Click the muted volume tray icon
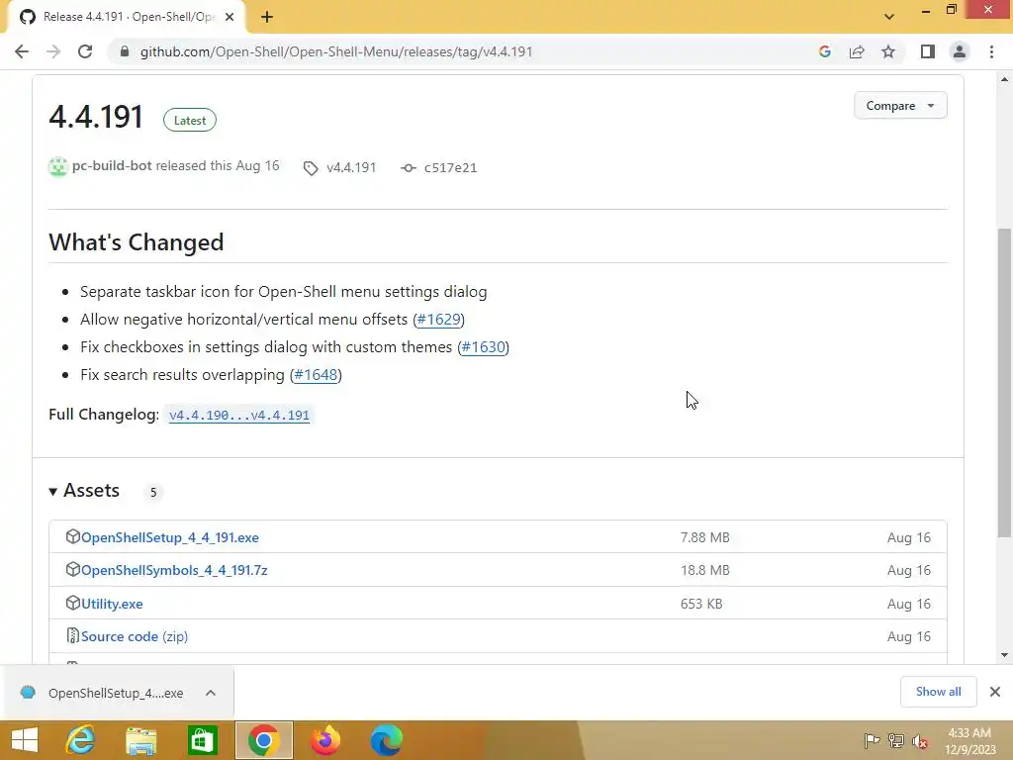1013x760 pixels. point(920,740)
